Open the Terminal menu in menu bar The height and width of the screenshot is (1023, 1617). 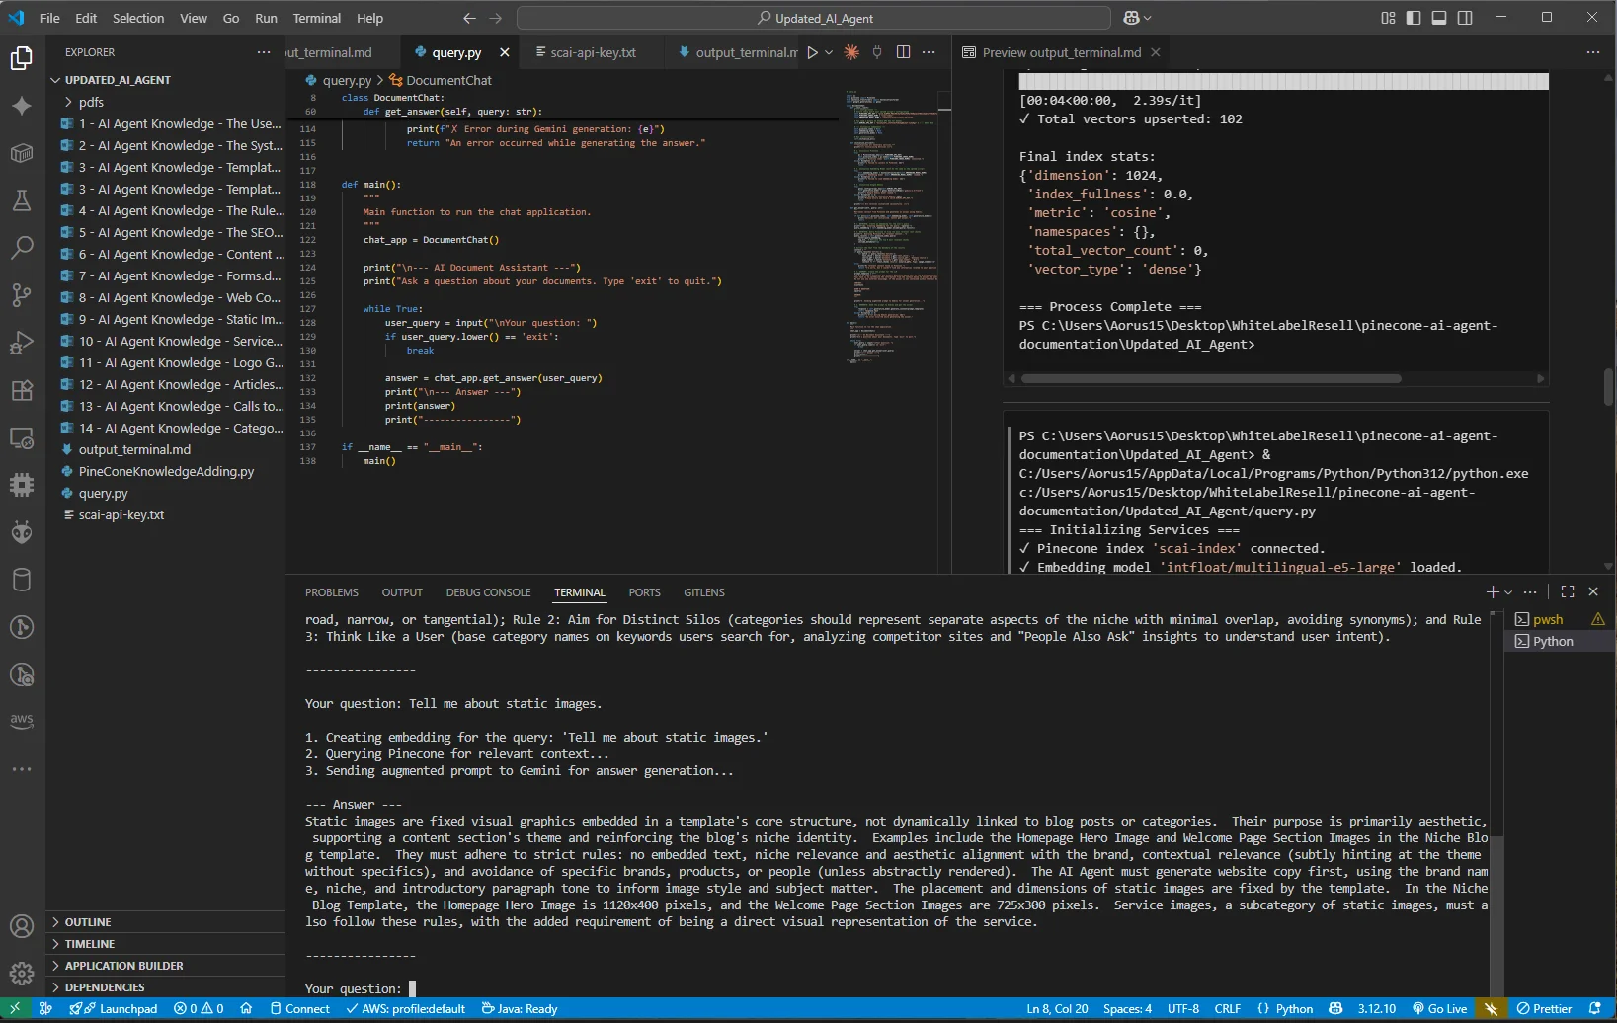tap(316, 18)
